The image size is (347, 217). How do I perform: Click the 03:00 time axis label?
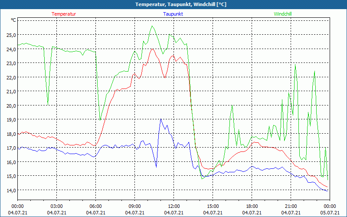57,207
